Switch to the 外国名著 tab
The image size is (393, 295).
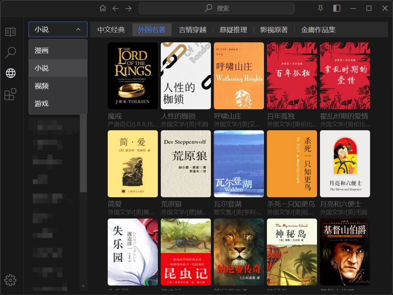coord(152,30)
